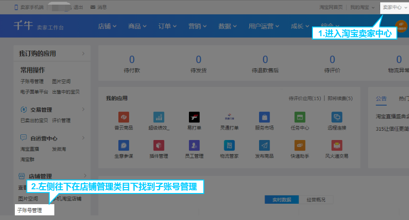Expand 我订购的应用 with its chevron
The image size is (409, 220).
pos(83,53)
